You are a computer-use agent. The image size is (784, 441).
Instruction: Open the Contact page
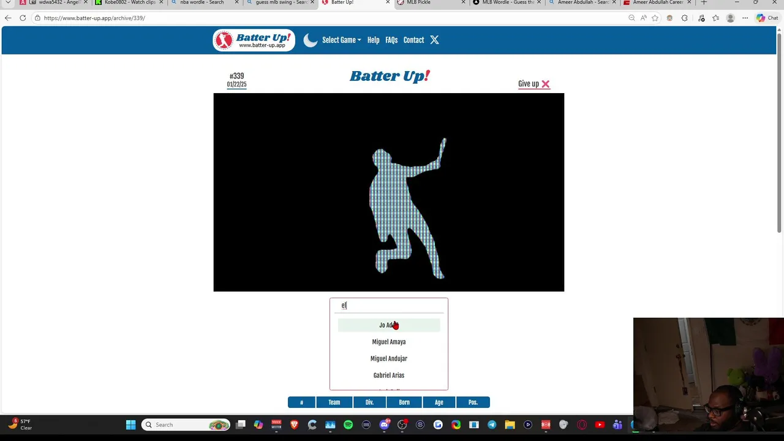click(x=413, y=40)
